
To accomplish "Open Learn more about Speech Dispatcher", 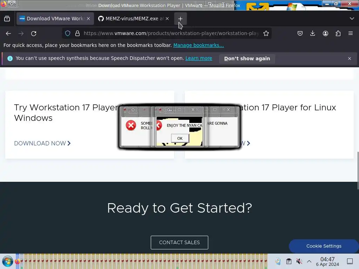I will [x=199, y=58].
